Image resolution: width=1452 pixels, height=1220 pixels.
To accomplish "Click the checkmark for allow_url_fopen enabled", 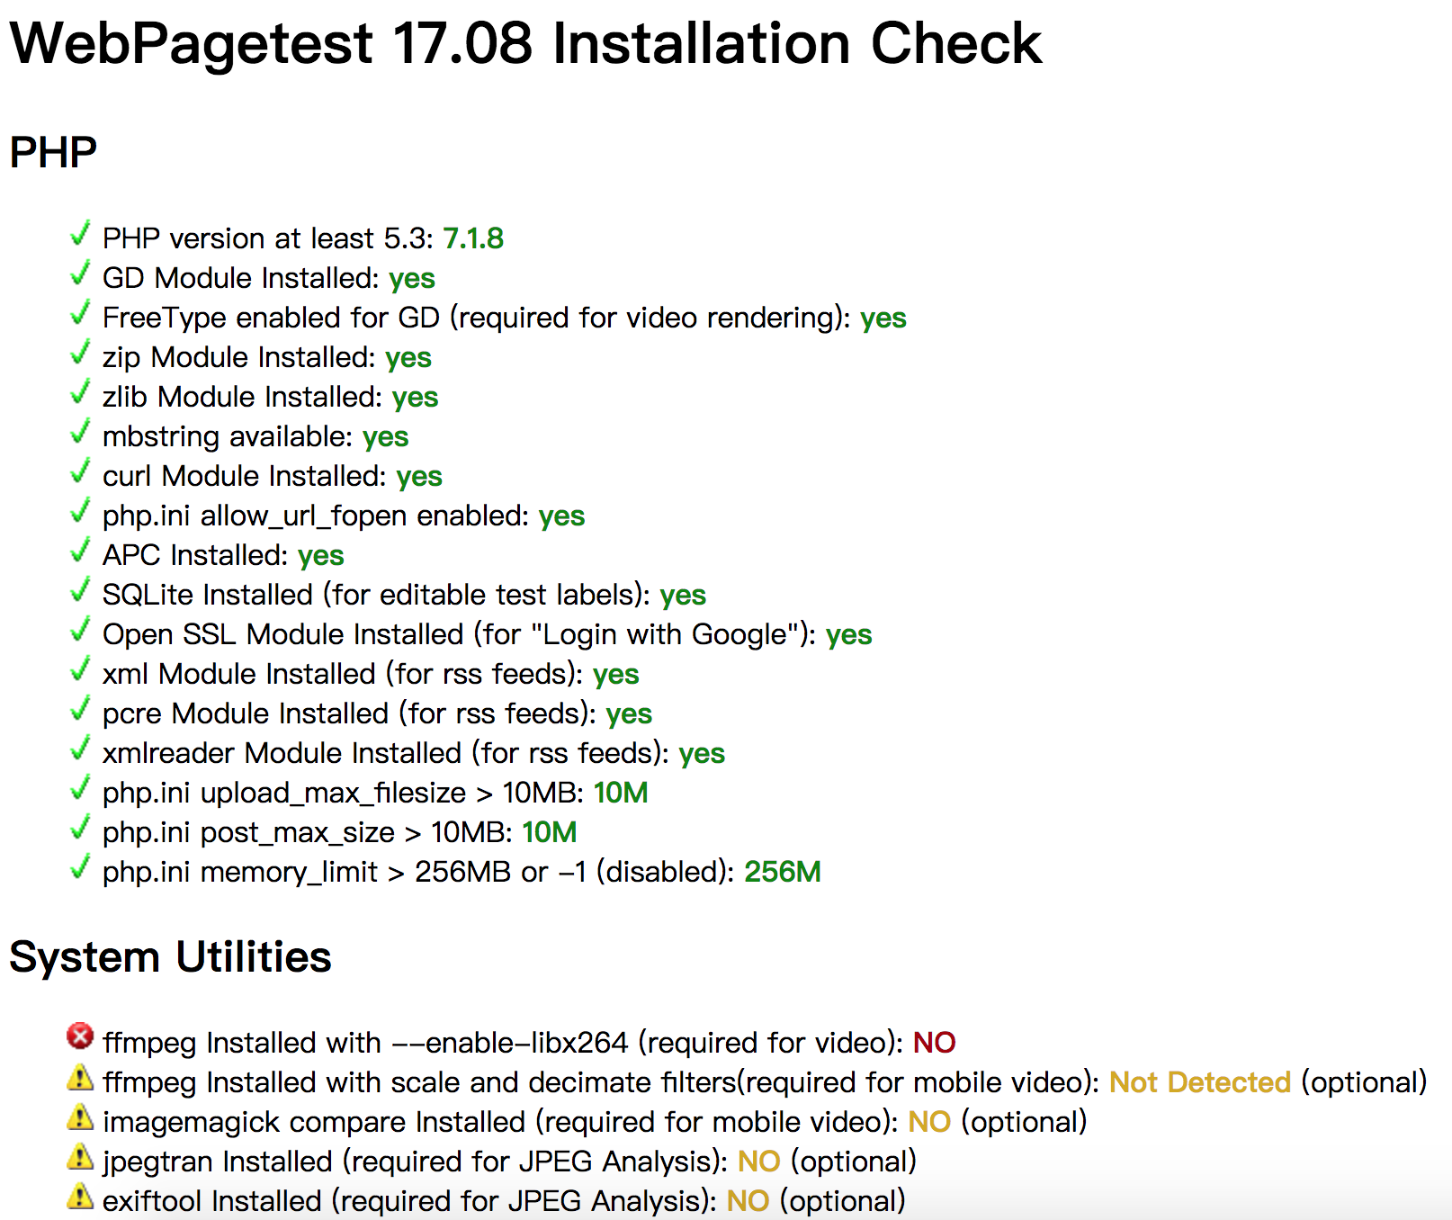I will pos(80,511).
